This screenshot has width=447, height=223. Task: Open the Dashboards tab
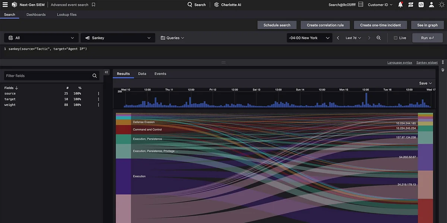click(36, 14)
